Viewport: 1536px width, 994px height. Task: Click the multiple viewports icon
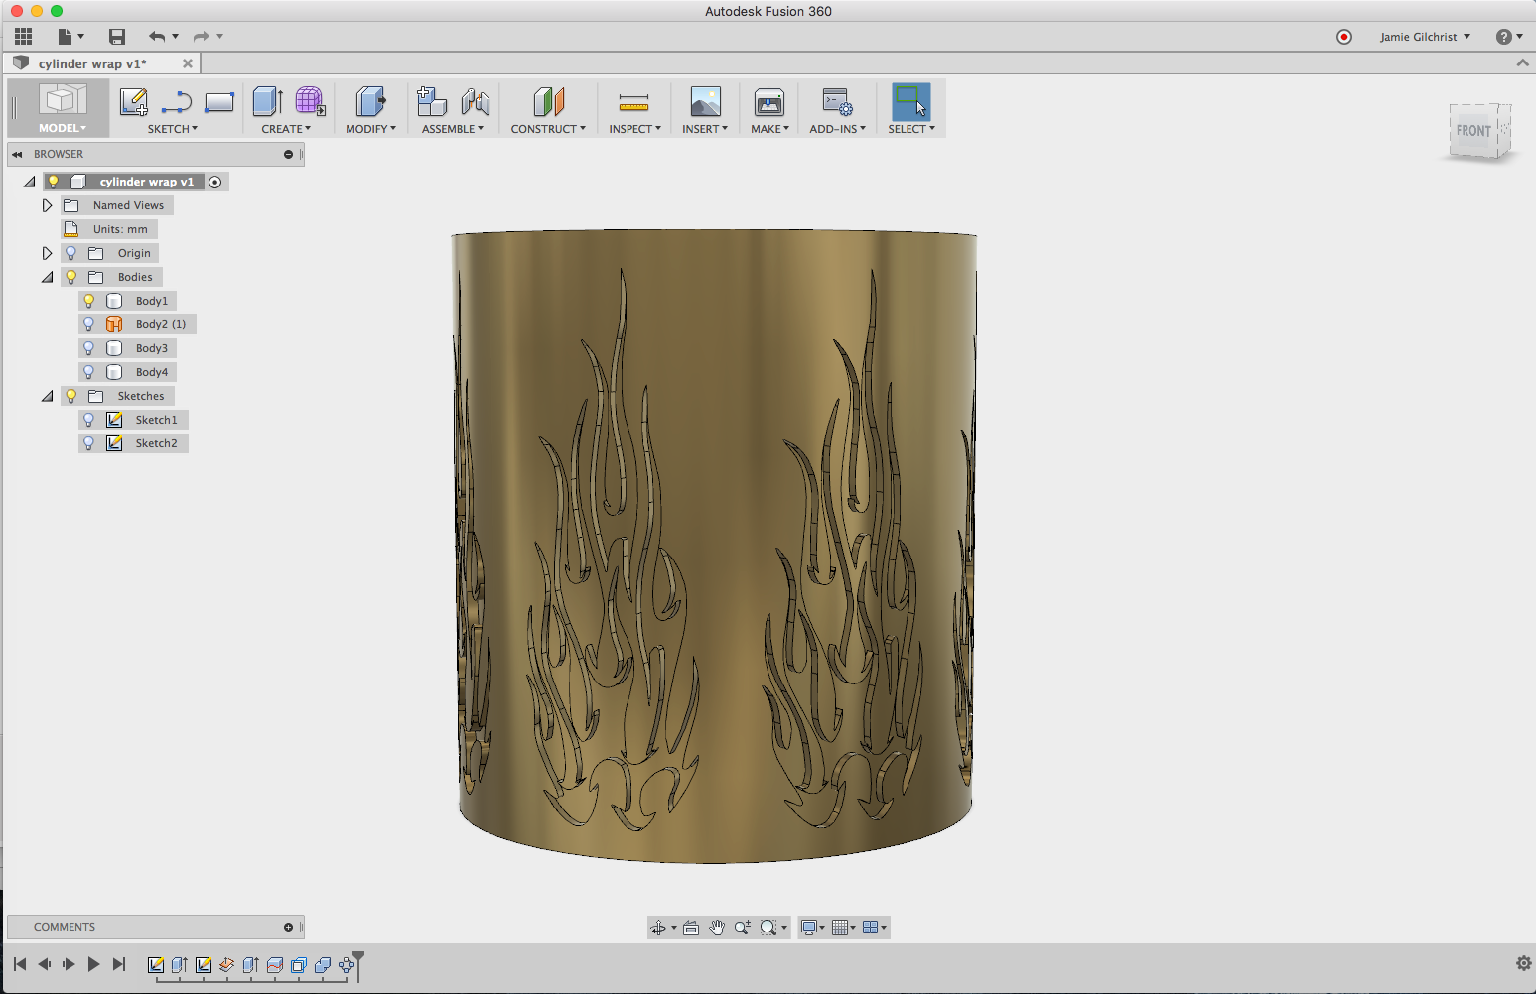point(870,927)
